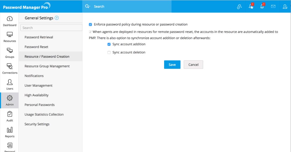Screen dimensions: 291x152
Task: Open the Groups sidebar icon
Action: 10,53
